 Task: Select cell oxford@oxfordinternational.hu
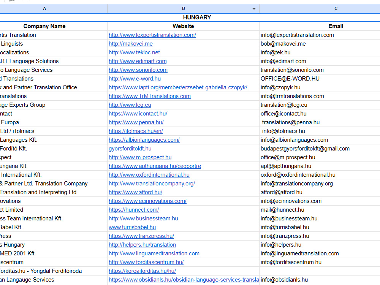click(320, 175)
